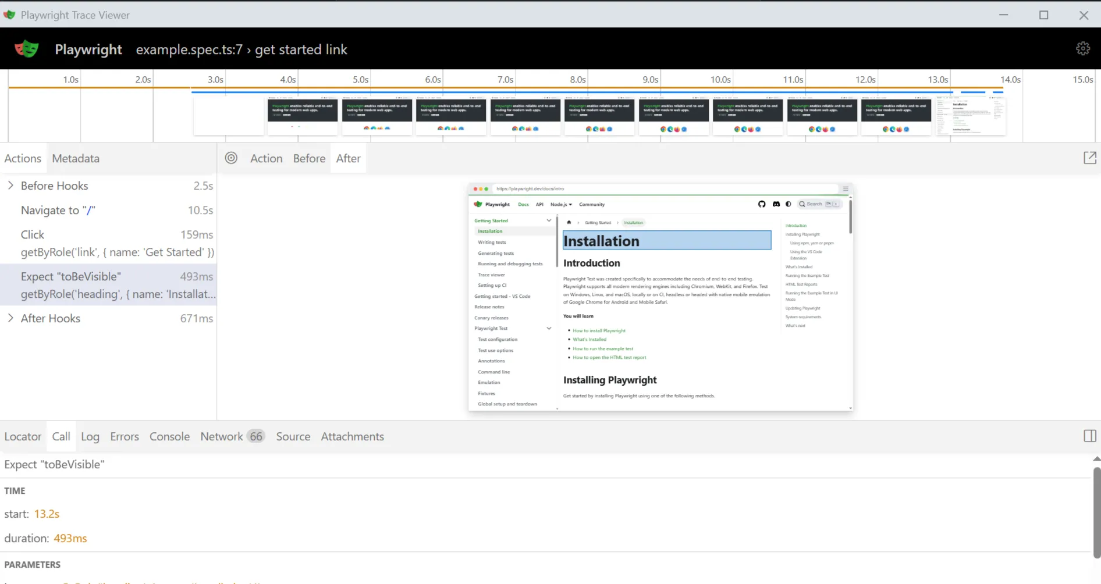Click Setting up CI in snapshot sidebar

(x=492, y=285)
